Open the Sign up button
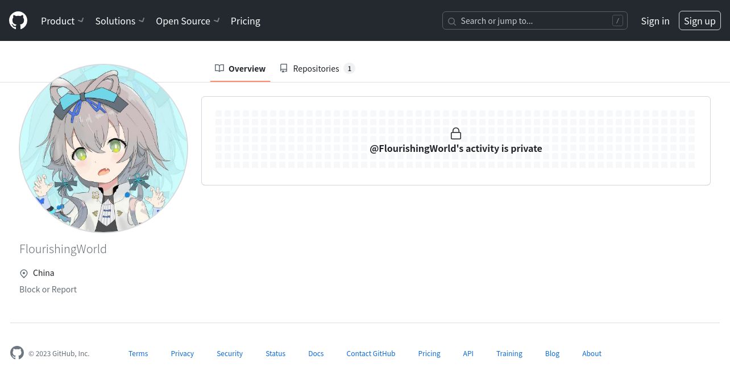This screenshot has width=730, height=388. coord(700,21)
